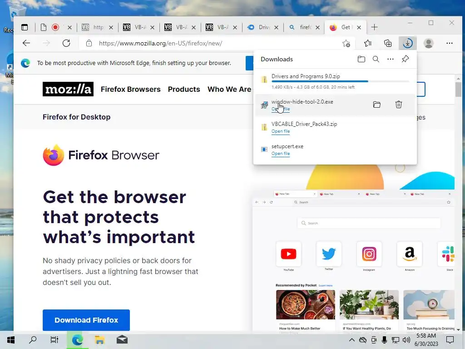The image size is (465, 349).
Task: Search downloads with magnifier icon
Action: 376,59
